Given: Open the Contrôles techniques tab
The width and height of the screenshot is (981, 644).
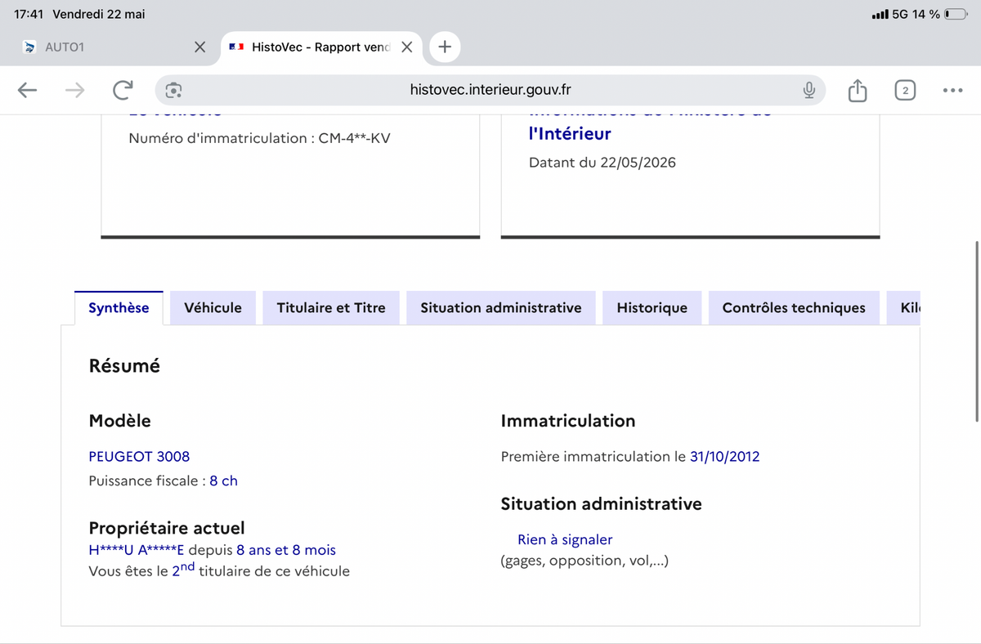Looking at the screenshot, I should 794,308.
